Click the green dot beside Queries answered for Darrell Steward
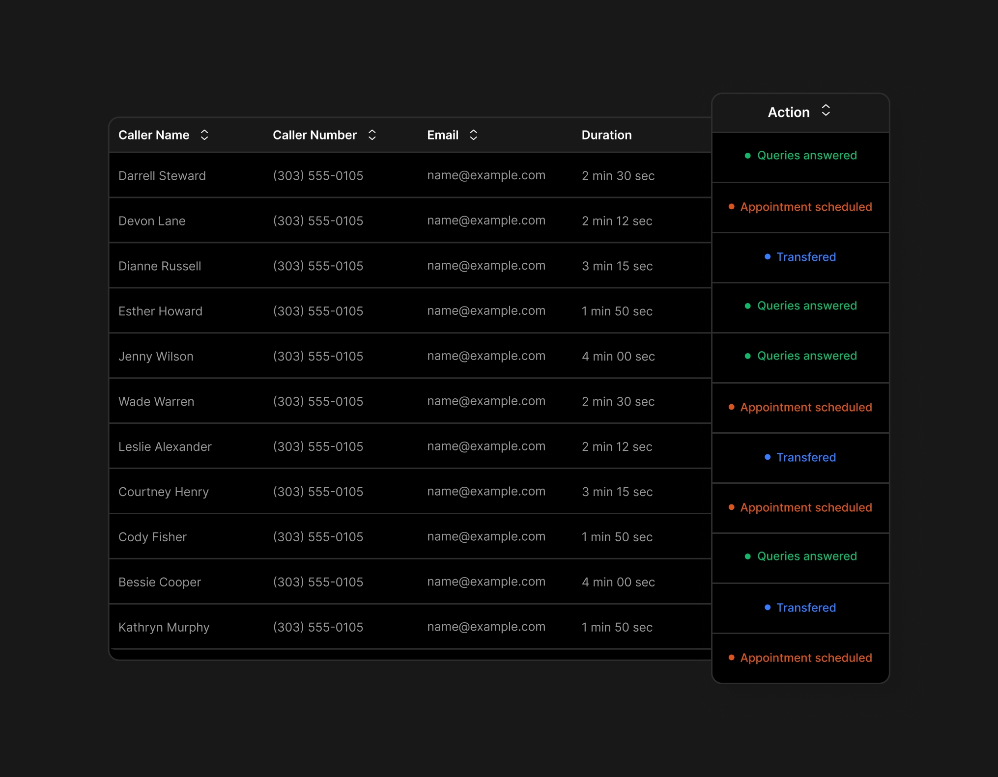998x777 pixels. 747,155
